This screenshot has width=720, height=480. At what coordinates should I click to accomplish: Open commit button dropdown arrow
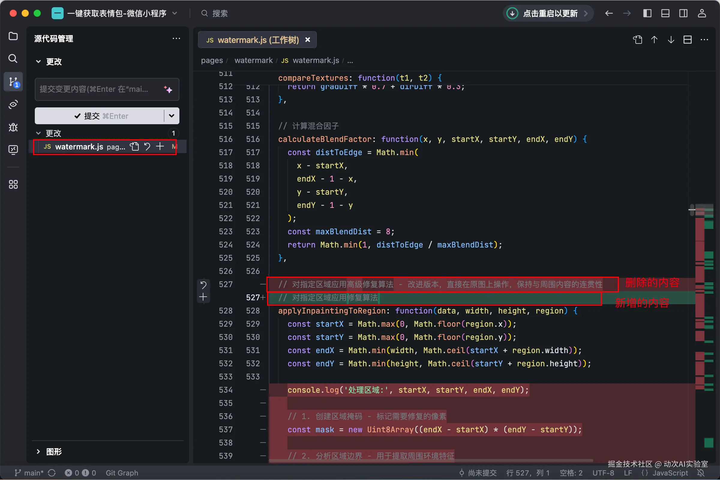(171, 116)
